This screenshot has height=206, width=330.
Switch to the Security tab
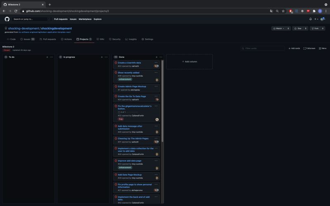[115, 39]
